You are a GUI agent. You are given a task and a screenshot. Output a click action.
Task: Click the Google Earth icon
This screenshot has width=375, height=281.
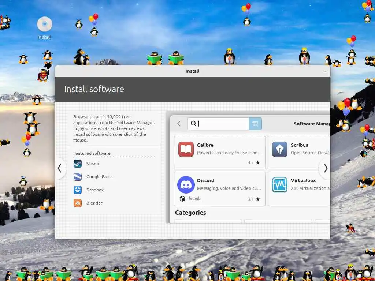78,177
